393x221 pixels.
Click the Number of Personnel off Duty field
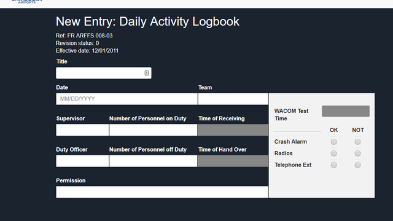click(x=153, y=161)
